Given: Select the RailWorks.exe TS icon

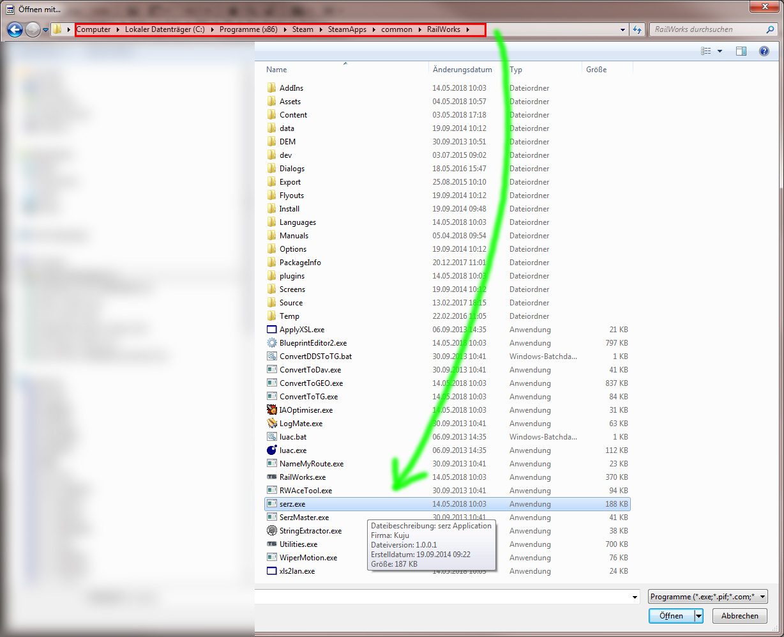Looking at the screenshot, I should 271,477.
